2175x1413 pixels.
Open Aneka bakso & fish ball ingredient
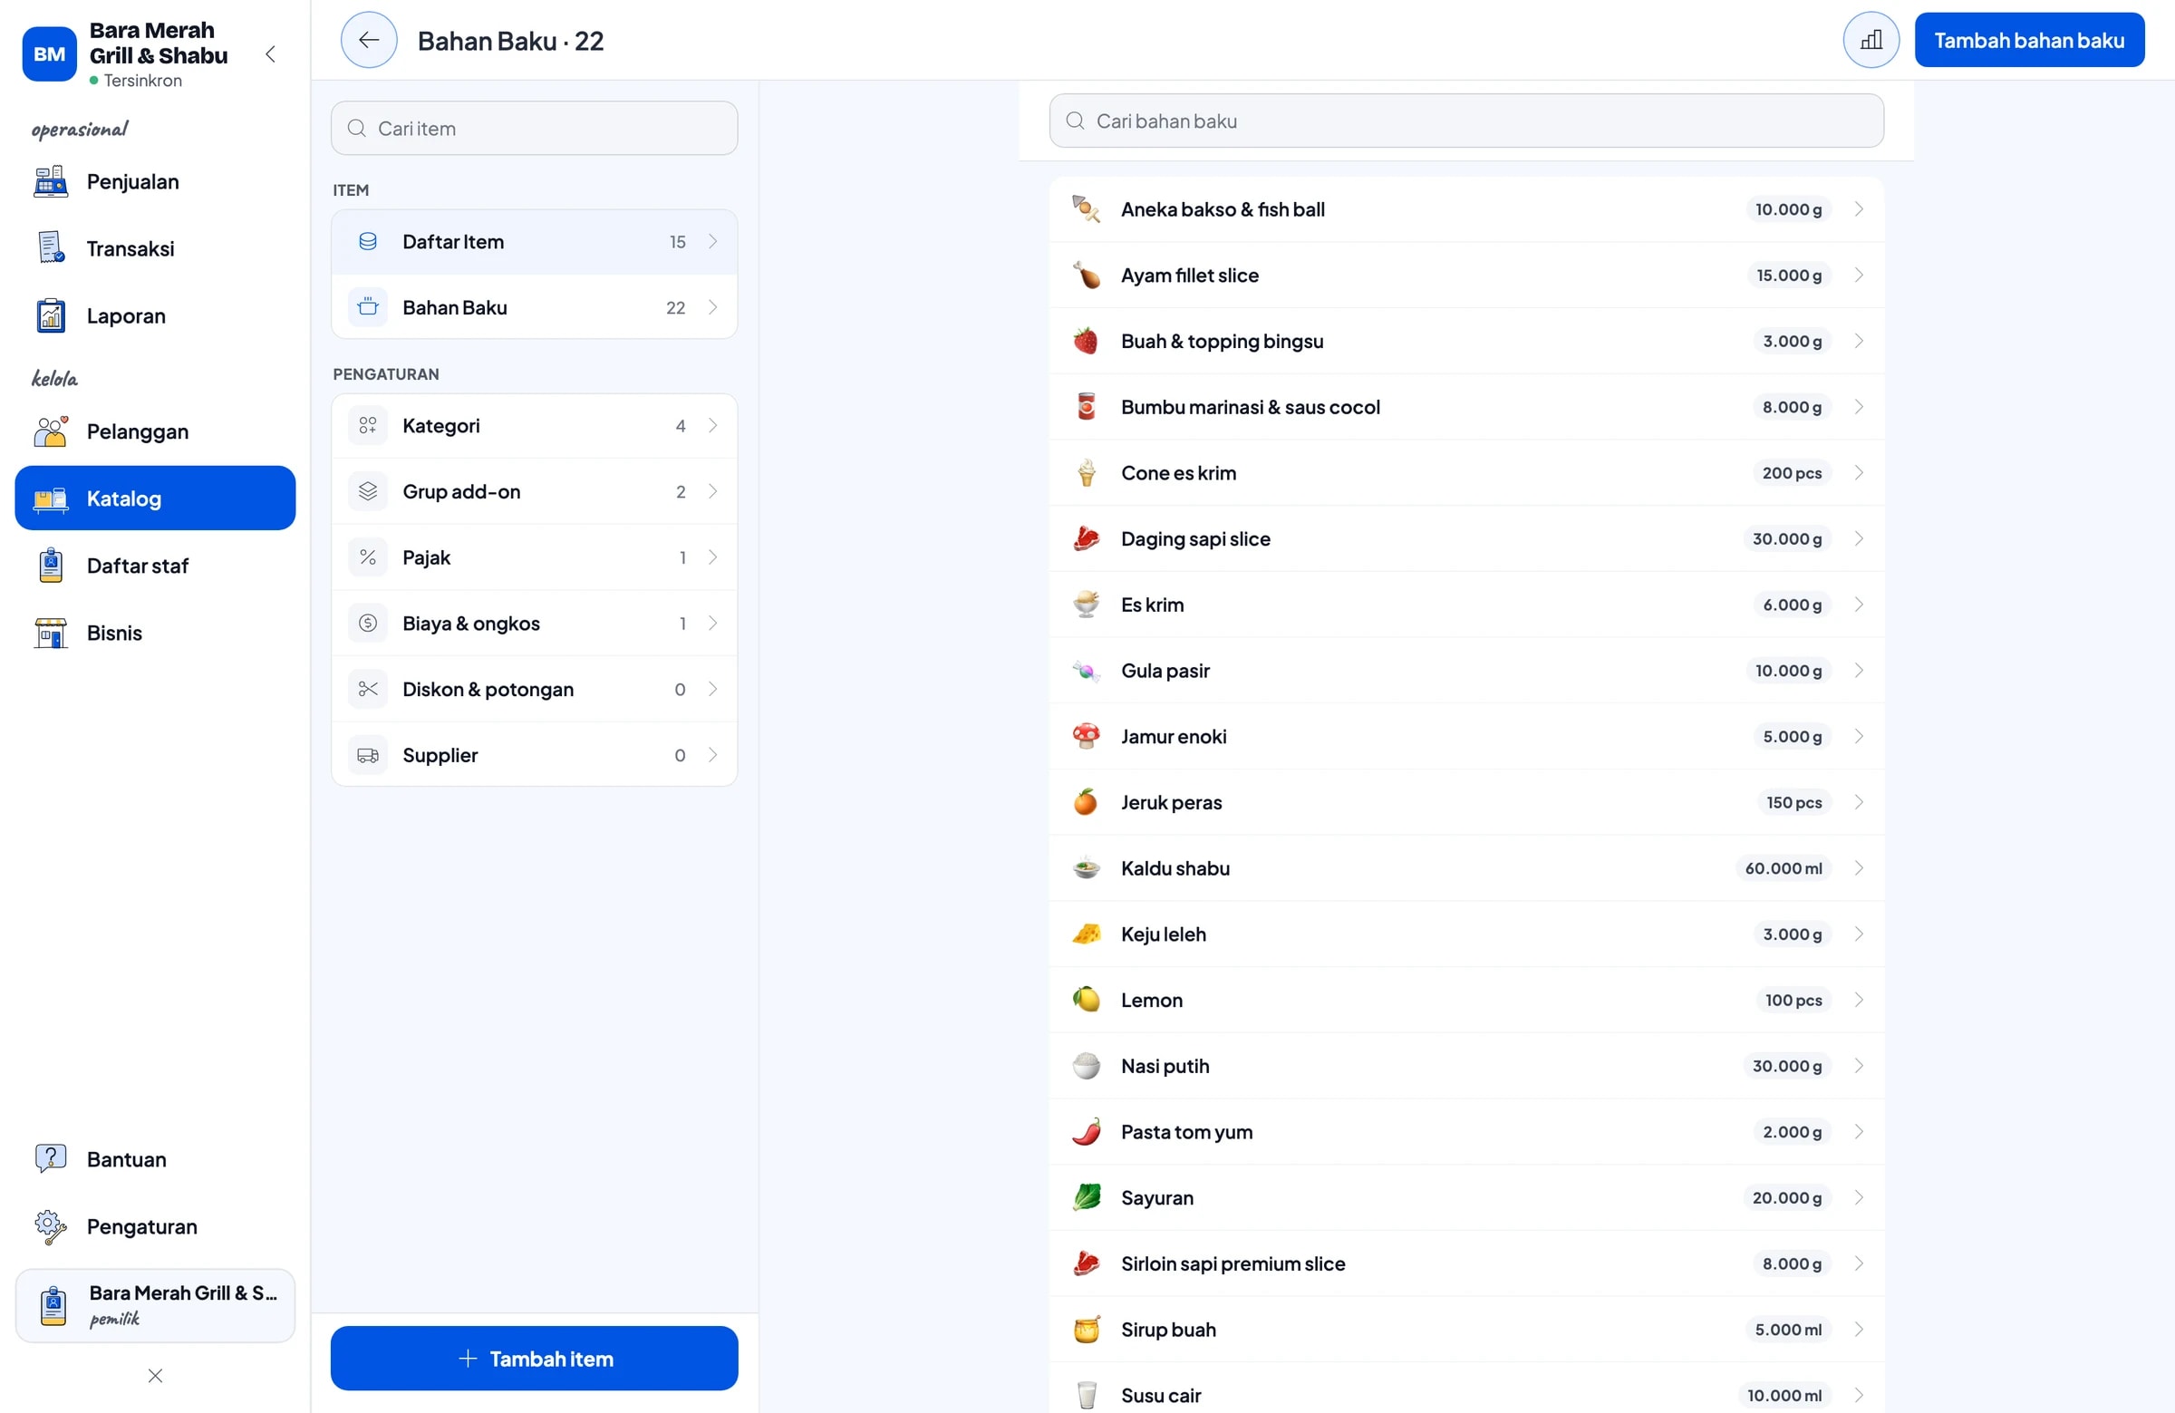pyautogui.click(x=1465, y=209)
